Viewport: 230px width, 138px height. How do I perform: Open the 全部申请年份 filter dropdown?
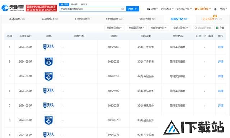click(x=158, y=28)
